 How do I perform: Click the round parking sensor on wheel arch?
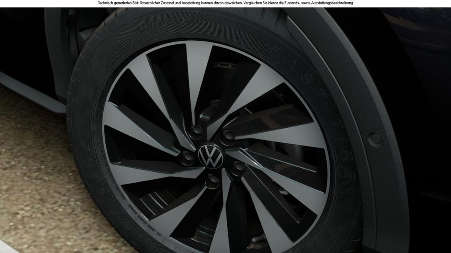click(374, 139)
